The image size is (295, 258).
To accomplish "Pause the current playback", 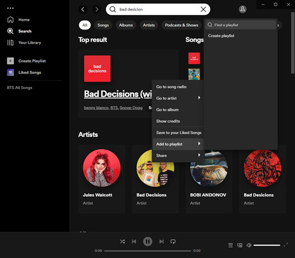I will 147,241.
